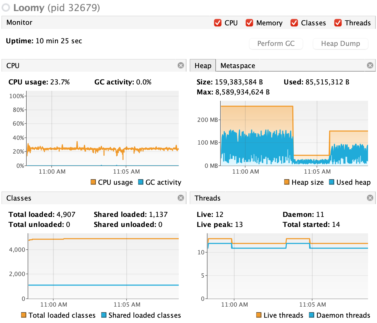This screenshot has width=377, height=323.
Task: Click the Total loaded classes legend swatch
Action: [x=24, y=315]
